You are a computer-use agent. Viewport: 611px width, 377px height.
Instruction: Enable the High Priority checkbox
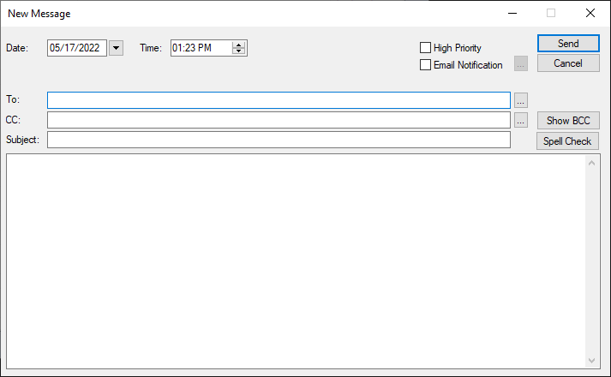point(426,48)
